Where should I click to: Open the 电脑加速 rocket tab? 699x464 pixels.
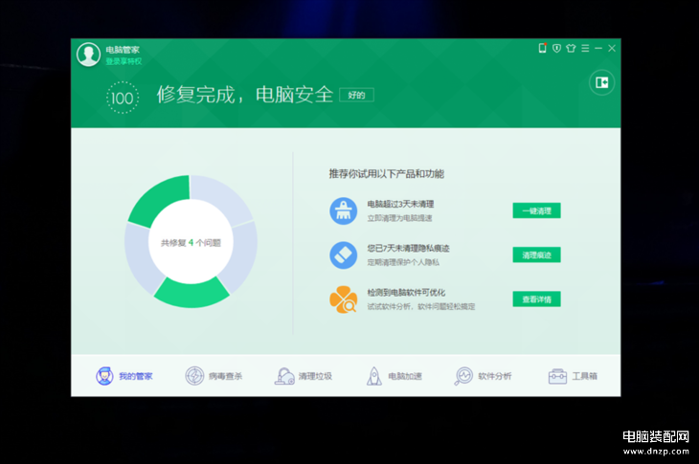tap(394, 376)
